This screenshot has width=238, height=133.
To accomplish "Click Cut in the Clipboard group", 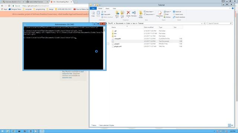I will click(x=104, y=11).
